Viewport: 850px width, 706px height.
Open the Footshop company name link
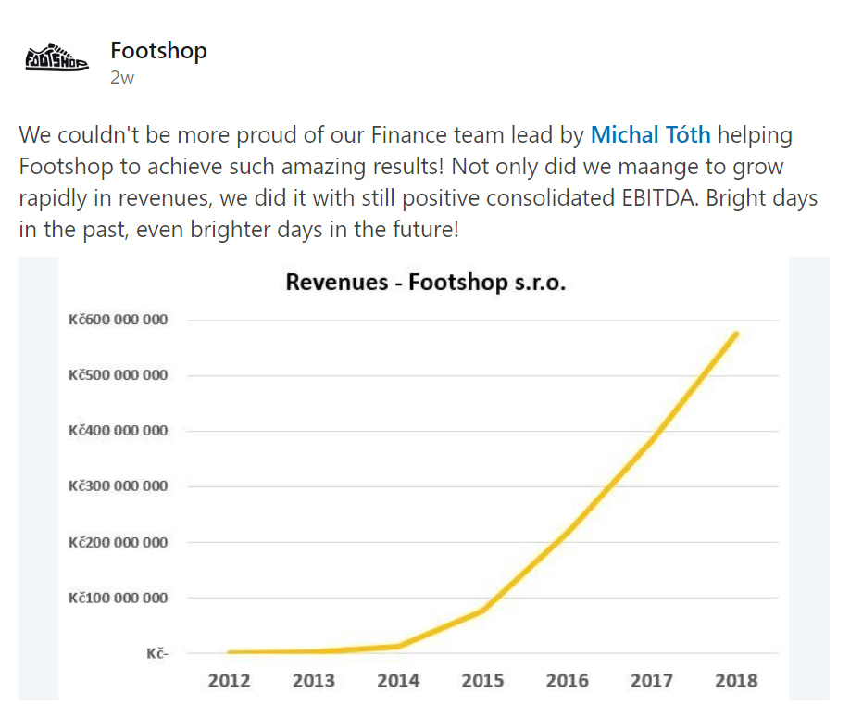(x=158, y=50)
